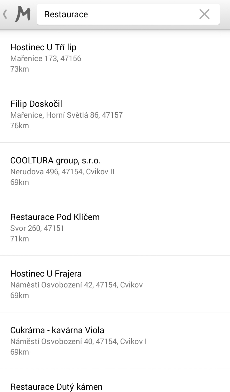
Task: Tap the 73km distance label
Action: pos(19,69)
